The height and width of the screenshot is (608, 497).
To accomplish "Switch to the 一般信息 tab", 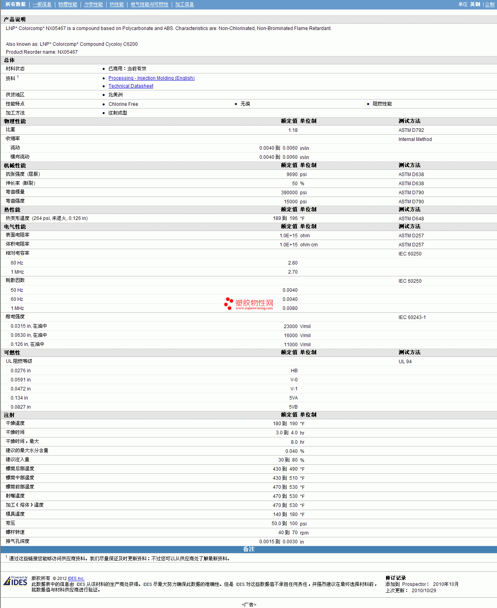I will pos(42,4).
